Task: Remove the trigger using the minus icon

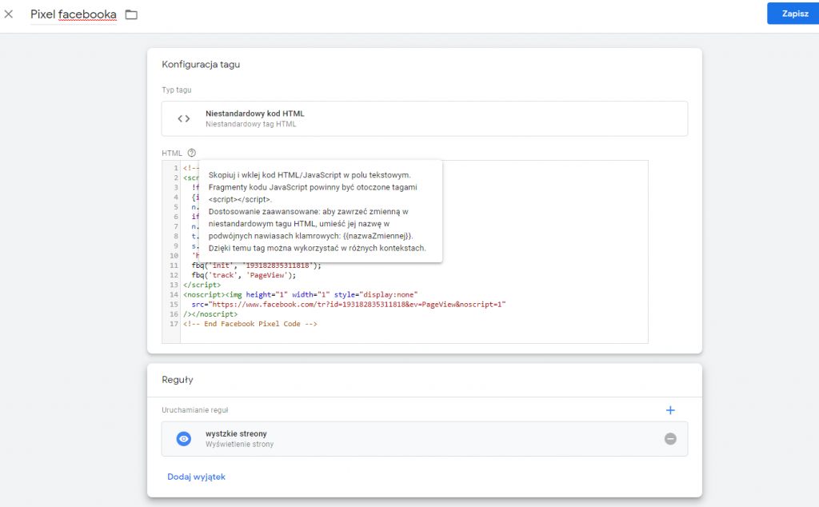Action: click(670, 438)
